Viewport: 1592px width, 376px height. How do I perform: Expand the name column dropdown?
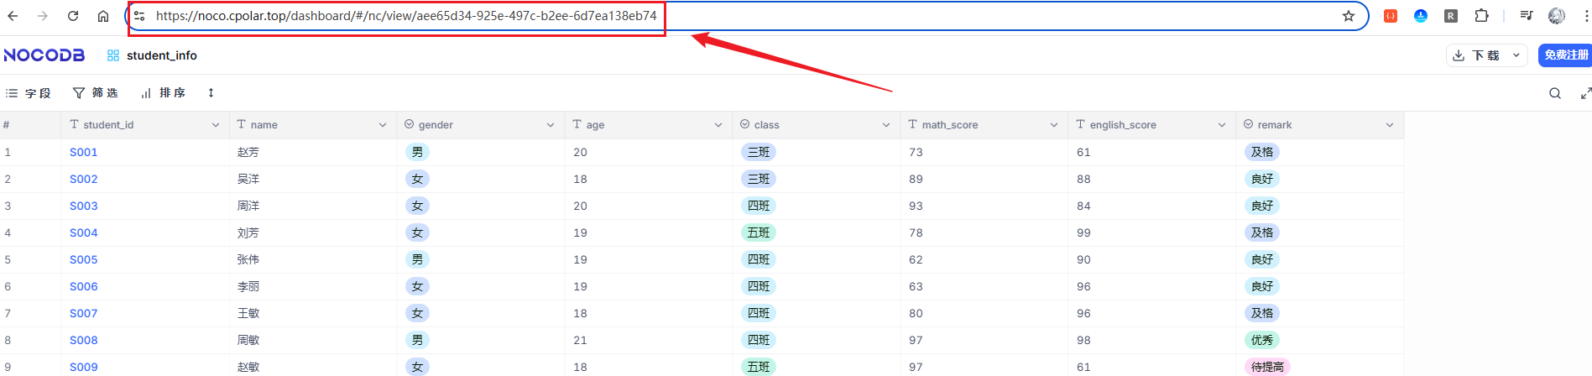(383, 125)
